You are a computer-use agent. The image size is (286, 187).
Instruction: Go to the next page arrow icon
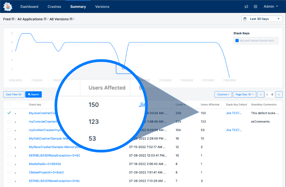279,94
